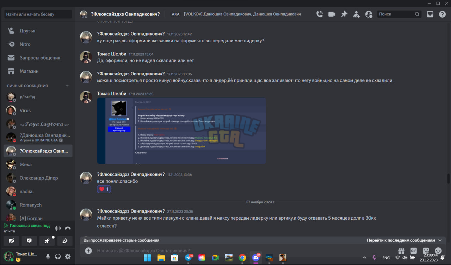Open the Nitro page
This screenshot has width=451, height=265.
[38, 44]
